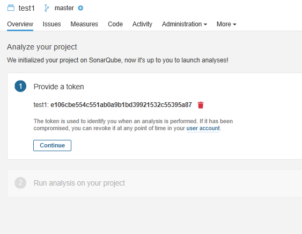Switch to the Overview tab
302x234 pixels.
pos(20,24)
